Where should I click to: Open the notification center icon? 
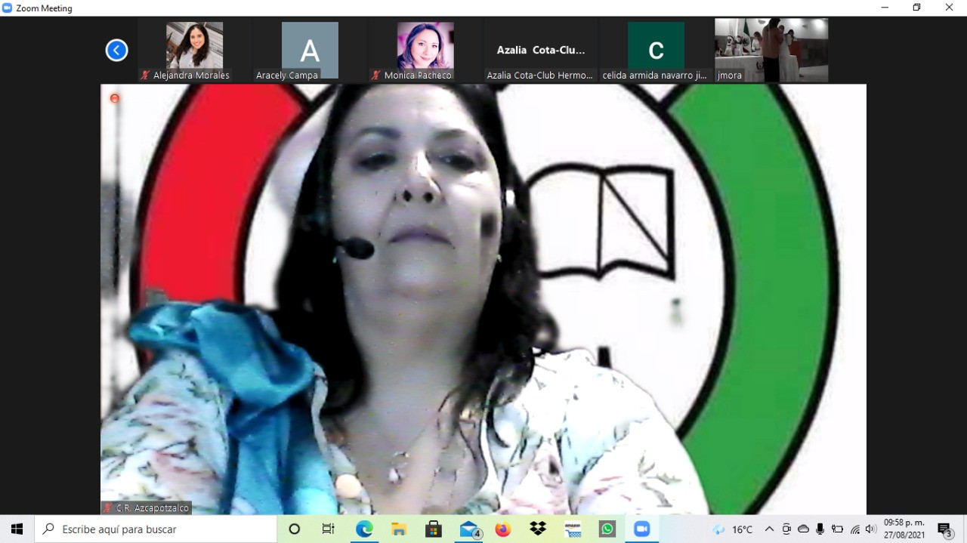tap(944, 529)
